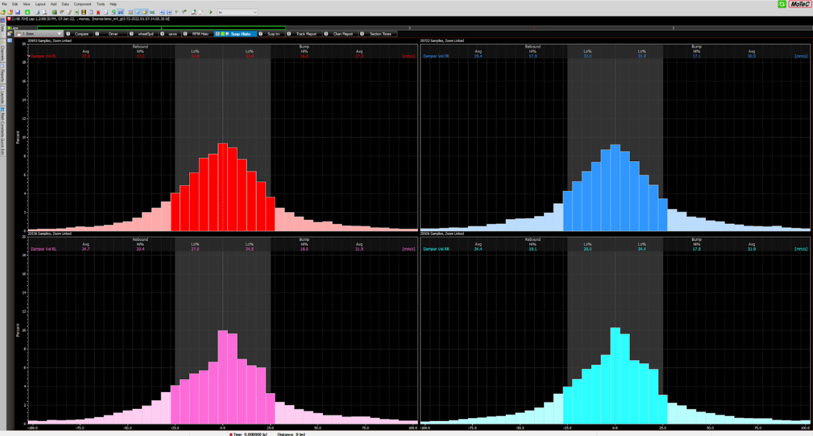Toggle the round gauge toolbar icon

tap(138, 12)
